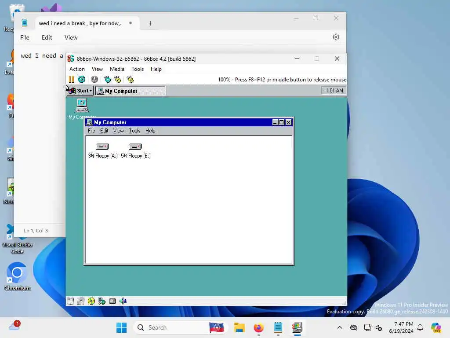Open 86Box View menu
450x338 pixels.
(x=97, y=69)
